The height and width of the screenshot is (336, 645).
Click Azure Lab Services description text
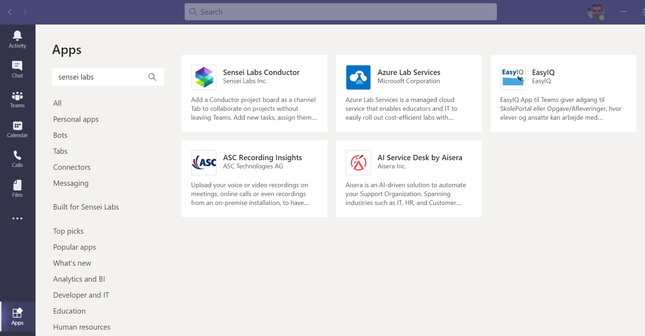coord(401,109)
